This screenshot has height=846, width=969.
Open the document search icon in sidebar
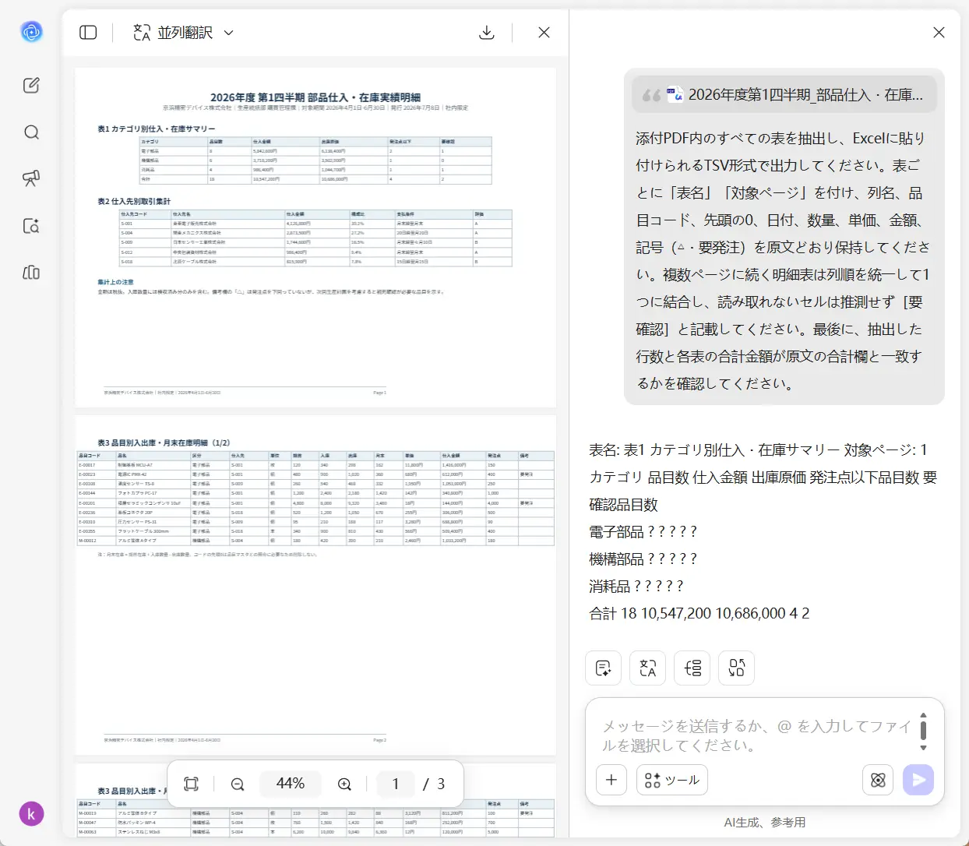click(31, 226)
